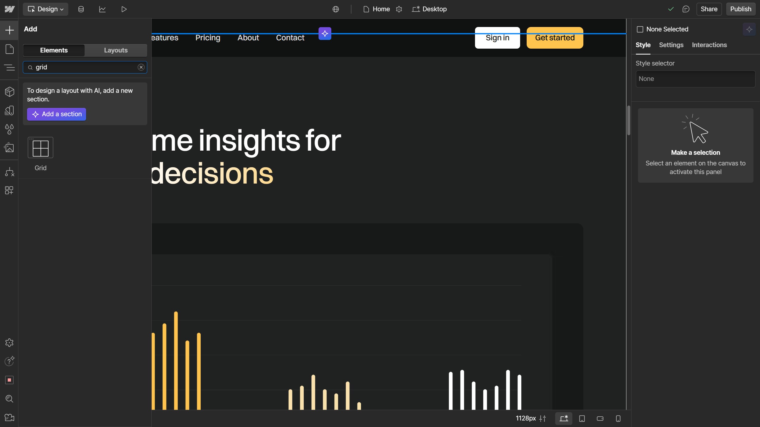Open the Navigator panel icon
This screenshot has width=760, height=427.
9,68
